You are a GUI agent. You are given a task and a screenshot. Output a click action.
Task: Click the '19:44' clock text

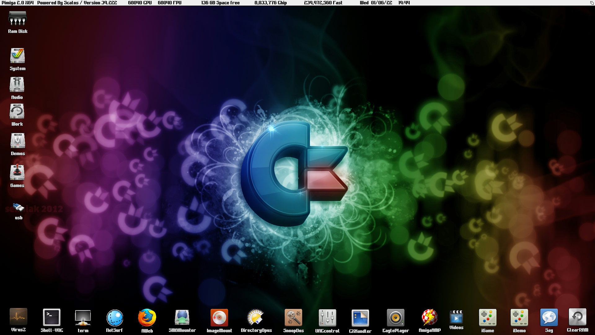click(x=404, y=3)
